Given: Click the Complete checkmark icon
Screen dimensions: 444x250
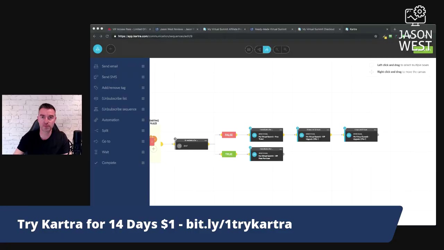Looking at the screenshot, I should (96, 163).
